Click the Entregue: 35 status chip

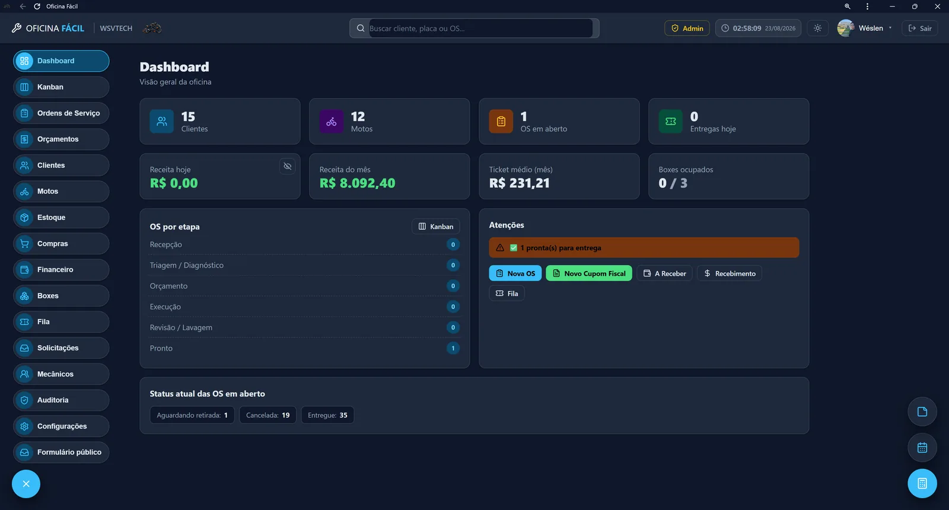click(x=327, y=415)
